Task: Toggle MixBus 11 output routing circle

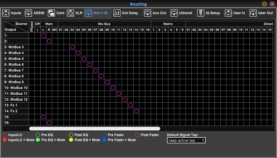Action: click(x=119, y=94)
